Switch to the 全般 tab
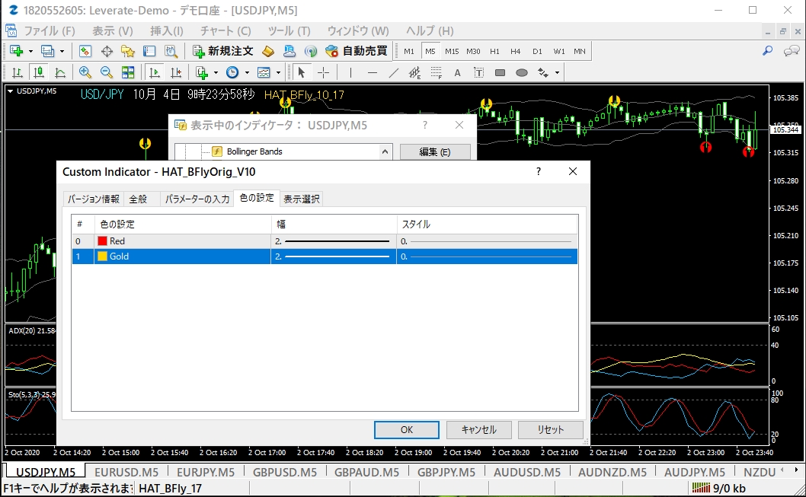 (x=139, y=199)
